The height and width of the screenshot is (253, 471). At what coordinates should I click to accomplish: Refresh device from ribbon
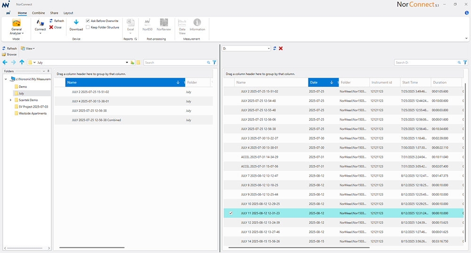coord(57,21)
